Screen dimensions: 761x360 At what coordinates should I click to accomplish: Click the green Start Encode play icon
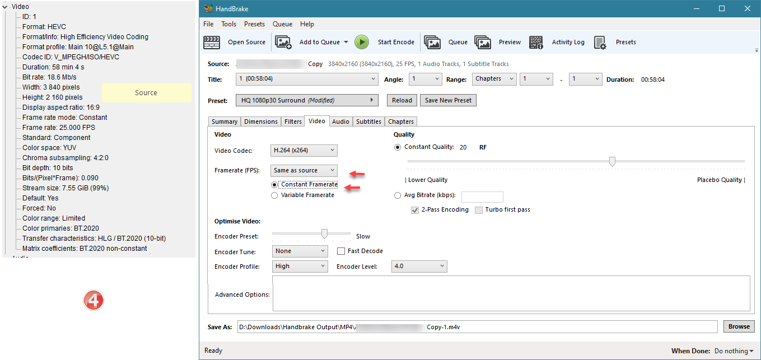(x=362, y=42)
